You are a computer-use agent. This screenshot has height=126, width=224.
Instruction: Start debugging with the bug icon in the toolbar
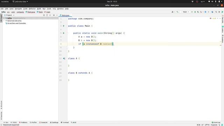pos(195,12)
